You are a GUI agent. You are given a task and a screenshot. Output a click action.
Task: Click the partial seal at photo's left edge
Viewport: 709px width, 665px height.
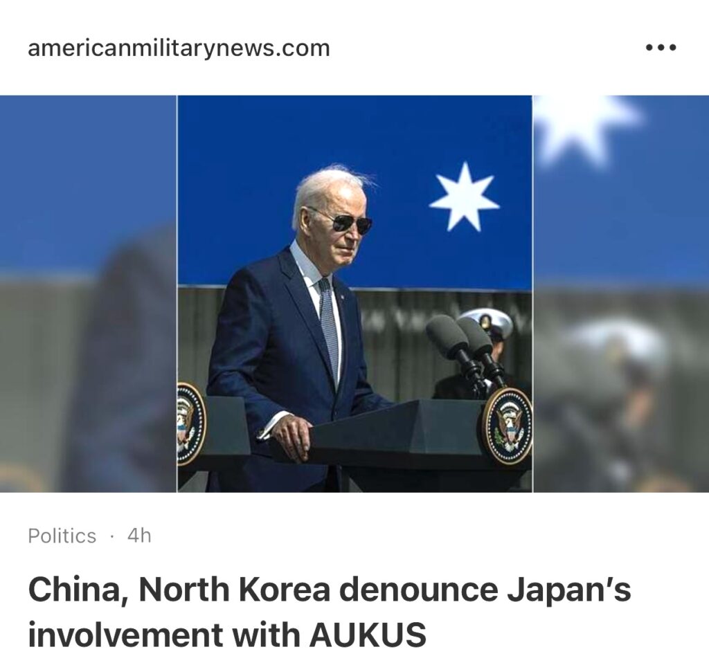pyautogui.click(x=191, y=423)
